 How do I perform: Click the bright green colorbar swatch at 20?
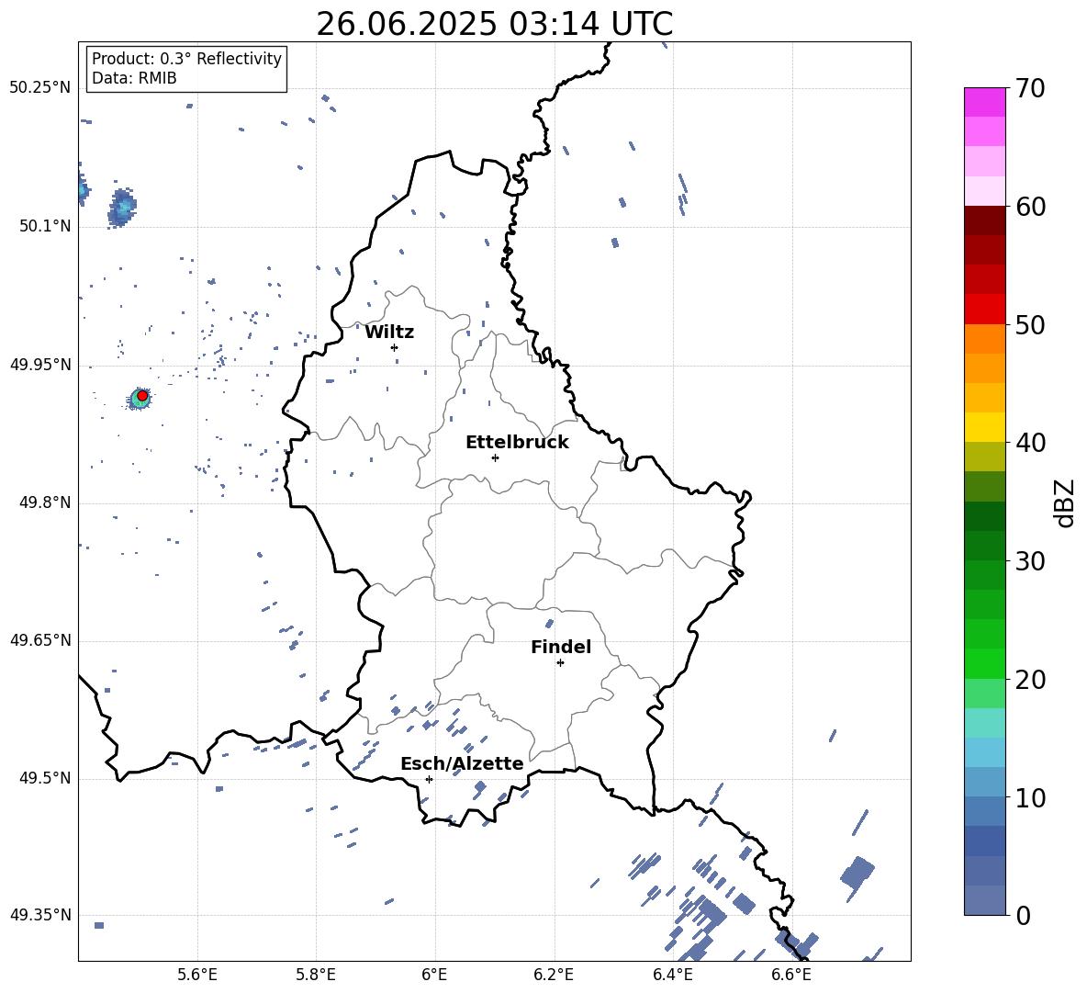(x=984, y=663)
